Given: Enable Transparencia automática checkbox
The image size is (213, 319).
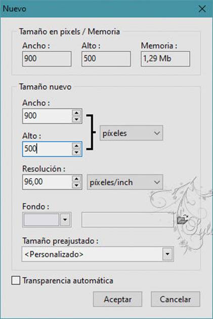Looking at the screenshot, I should [x=16, y=280].
